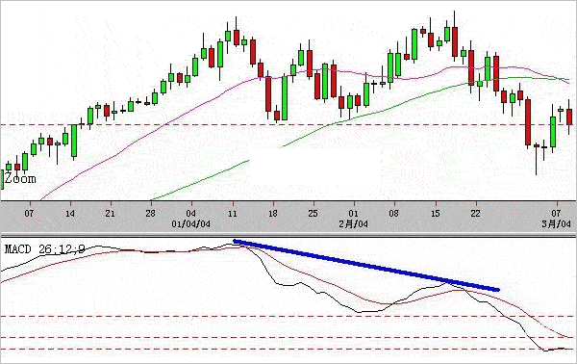Viewport: 577px width, 364px height.
Task: Select the 21 date marker
Action: [110, 214]
